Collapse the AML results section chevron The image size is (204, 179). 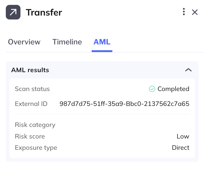188,70
